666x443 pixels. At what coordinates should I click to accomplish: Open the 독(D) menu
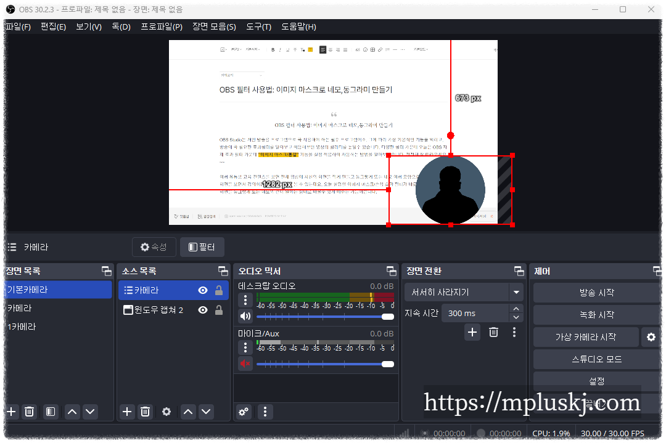(121, 26)
